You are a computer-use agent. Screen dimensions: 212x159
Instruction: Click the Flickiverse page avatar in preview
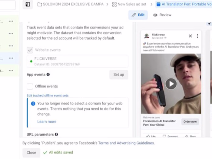click(x=147, y=36)
